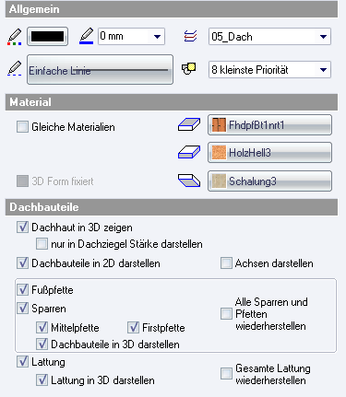Toggle Dachhaut in 3D zeigen
Screen dimensions: 346x397
(x=22, y=228)
